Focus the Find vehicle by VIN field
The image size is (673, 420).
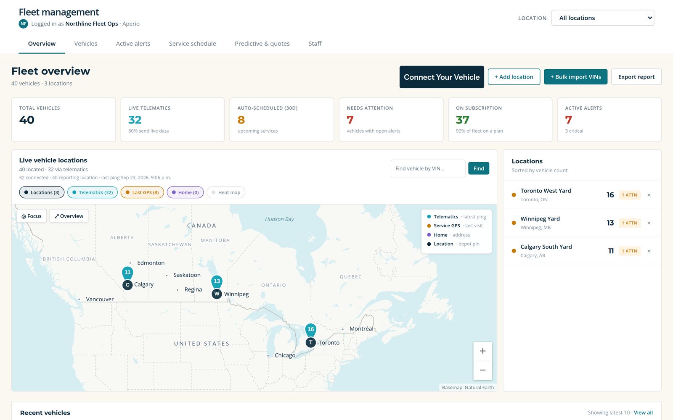pyautogui.click(x=428, y=168)
